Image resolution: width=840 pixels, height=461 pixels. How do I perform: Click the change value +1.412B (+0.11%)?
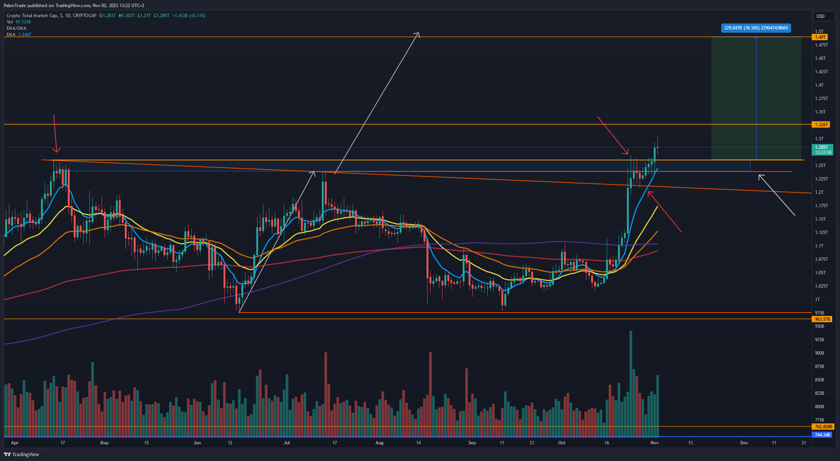[x=189, y=16]
